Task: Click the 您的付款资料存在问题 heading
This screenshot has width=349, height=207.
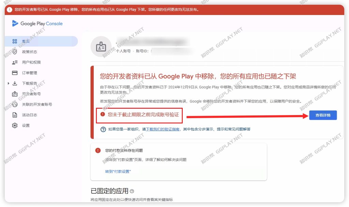Action: 124,150
